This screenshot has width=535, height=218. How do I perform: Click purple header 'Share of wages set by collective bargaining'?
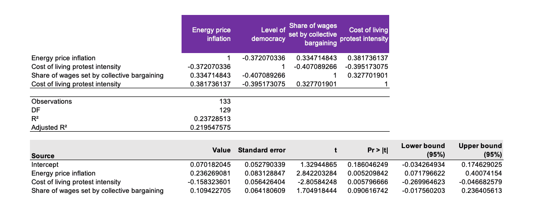(x=313, y=34)
